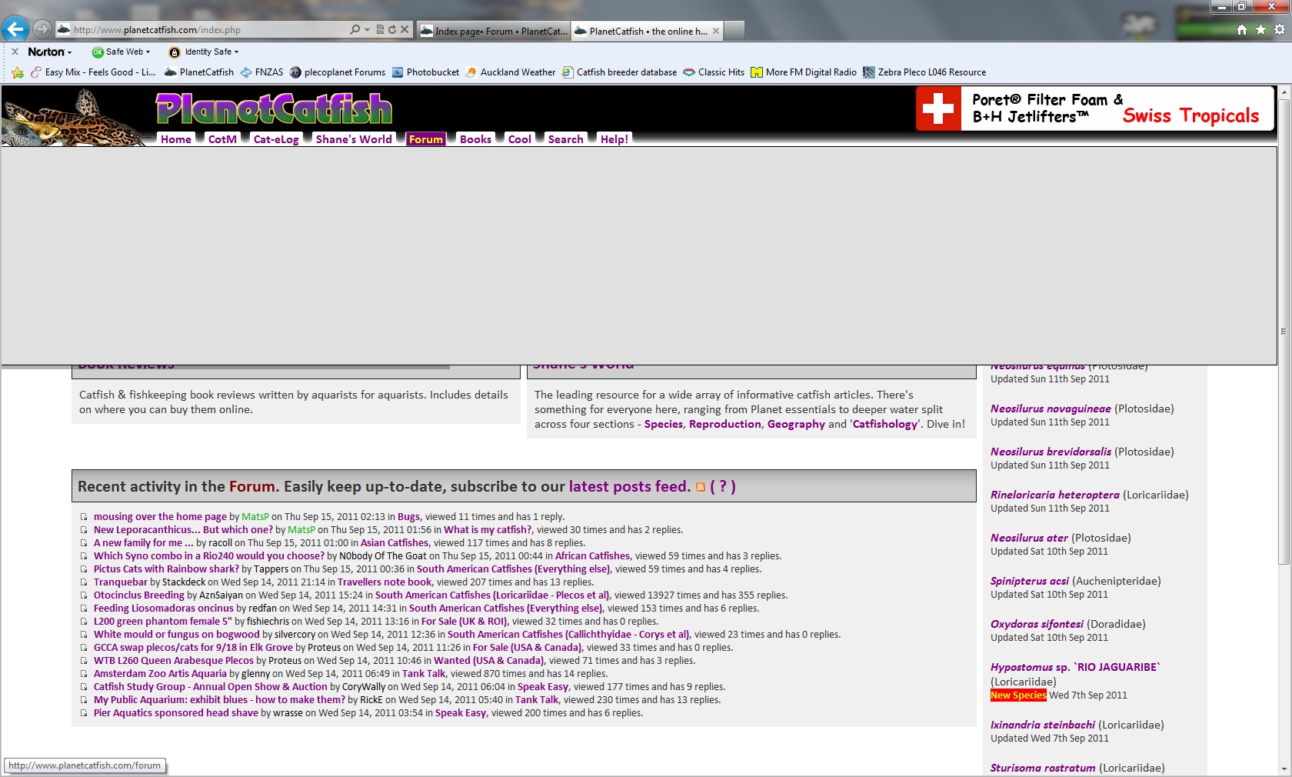
Task: Open 'Catfish Study Group - Annual Open Show & Auction'
Action: click(x=211, y=687)
